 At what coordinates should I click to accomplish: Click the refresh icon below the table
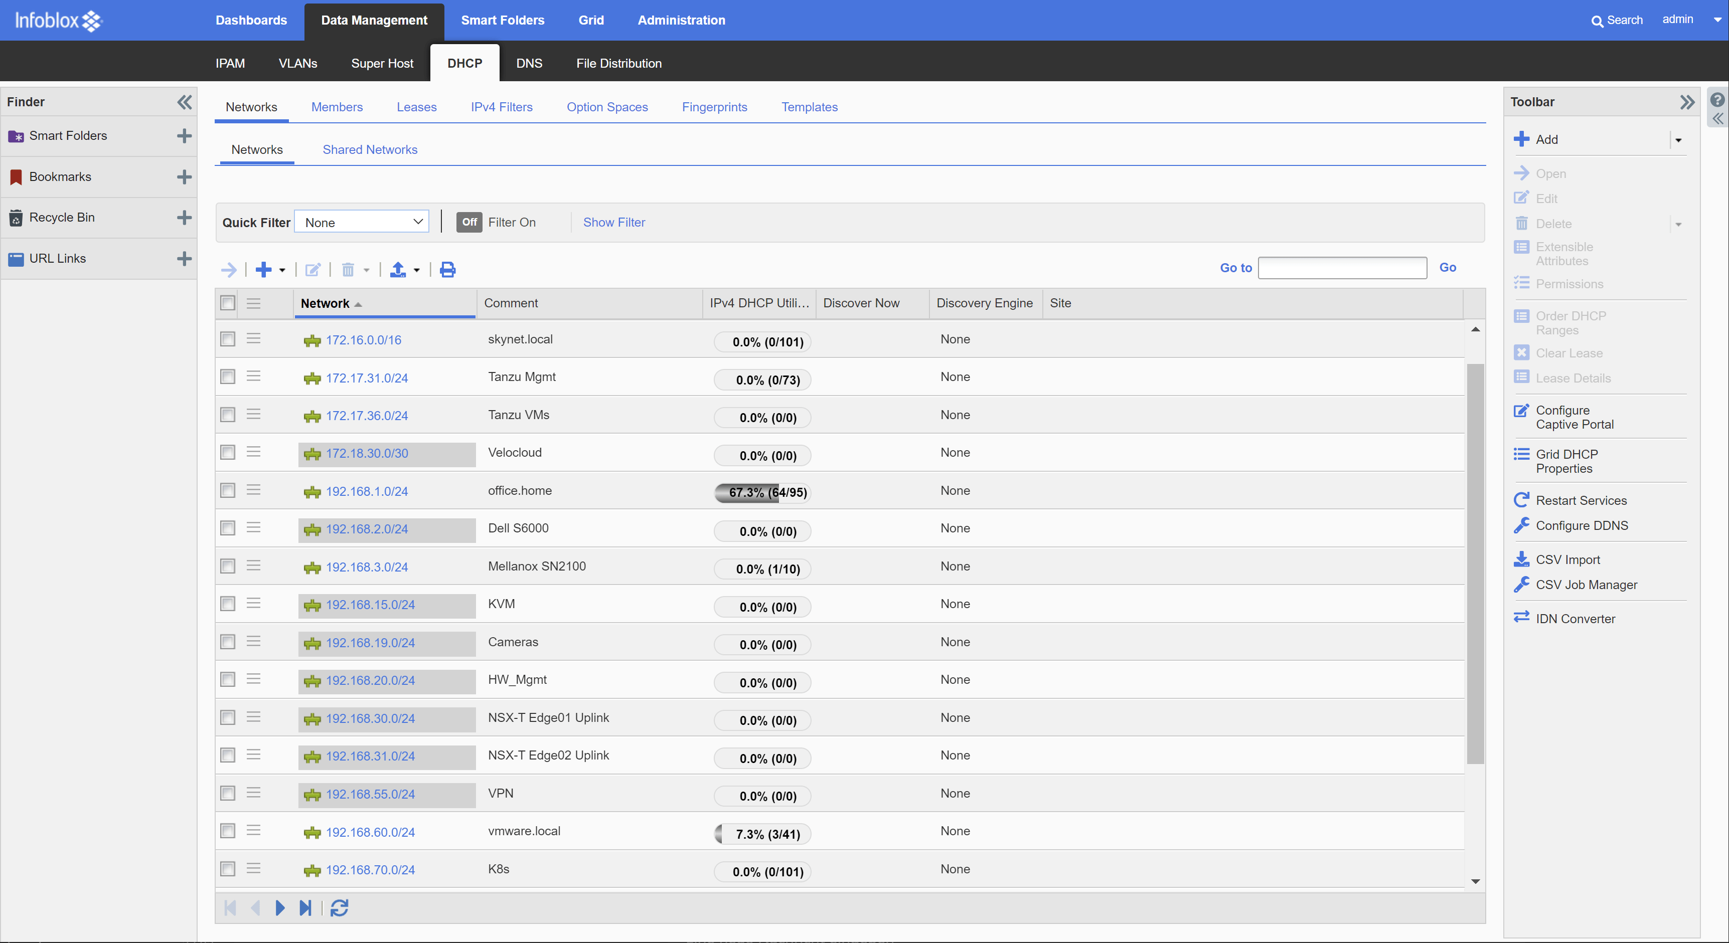coord(339,907)
